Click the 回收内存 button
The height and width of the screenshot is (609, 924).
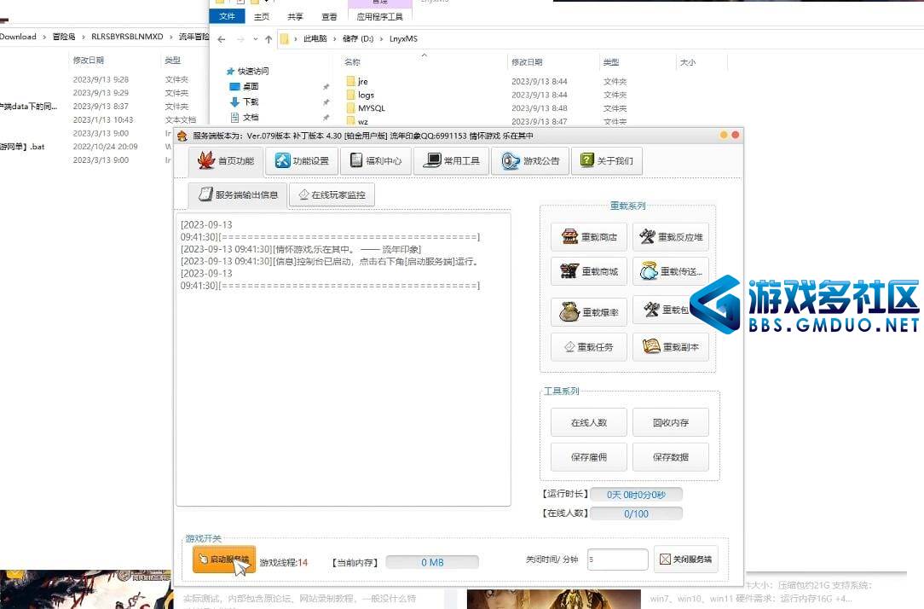(671, 422)
